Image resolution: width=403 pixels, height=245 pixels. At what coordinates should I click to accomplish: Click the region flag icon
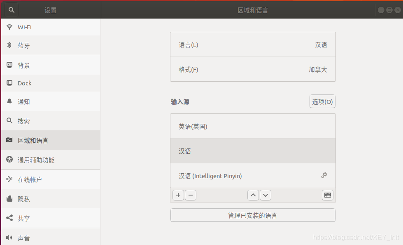pyautogui.click(x=9, y=140)
